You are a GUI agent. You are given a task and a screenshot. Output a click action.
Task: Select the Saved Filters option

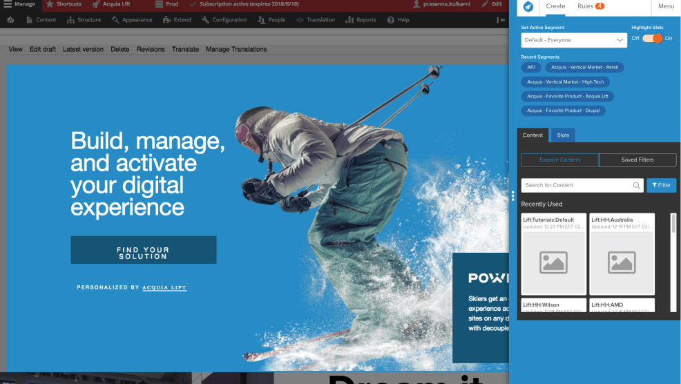[637, 160]
